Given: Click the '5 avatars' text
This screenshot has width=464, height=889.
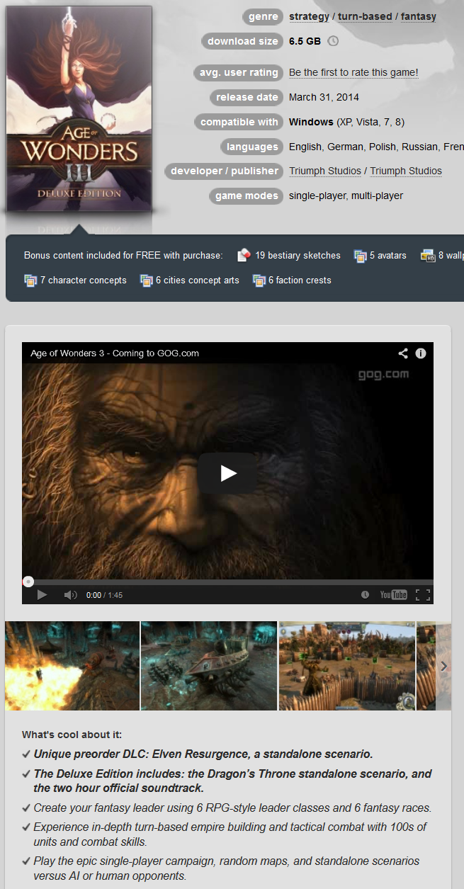Looking at the screenshot, I should click(388, 255).
